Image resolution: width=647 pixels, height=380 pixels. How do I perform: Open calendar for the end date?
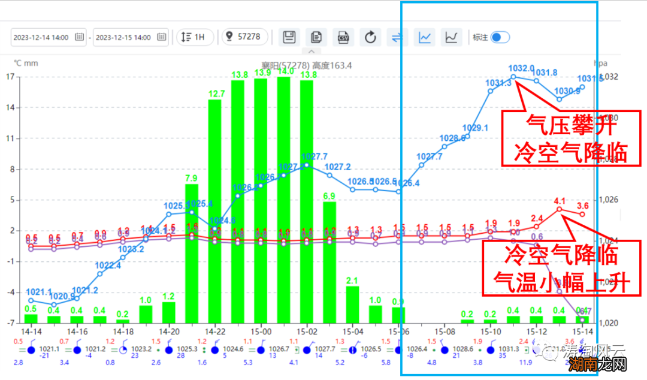pos(161,37)
